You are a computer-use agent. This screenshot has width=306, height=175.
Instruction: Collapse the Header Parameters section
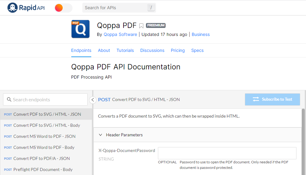point(100,135)
